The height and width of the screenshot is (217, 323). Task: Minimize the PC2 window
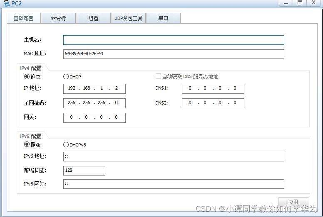(286, 3)
